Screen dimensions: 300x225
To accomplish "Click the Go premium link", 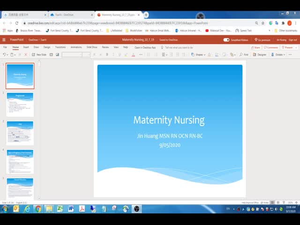I will pos(262,40).
